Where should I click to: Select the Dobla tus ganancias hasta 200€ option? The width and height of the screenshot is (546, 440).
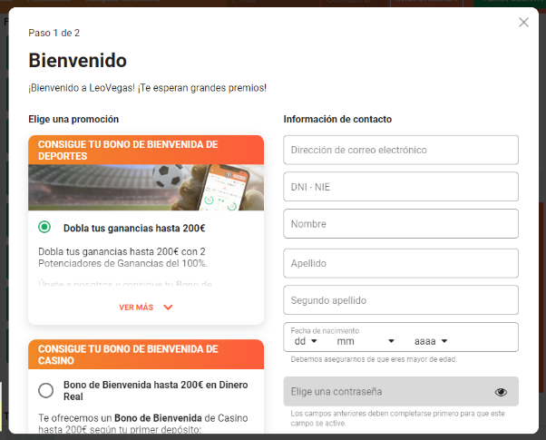click(44, 228)
